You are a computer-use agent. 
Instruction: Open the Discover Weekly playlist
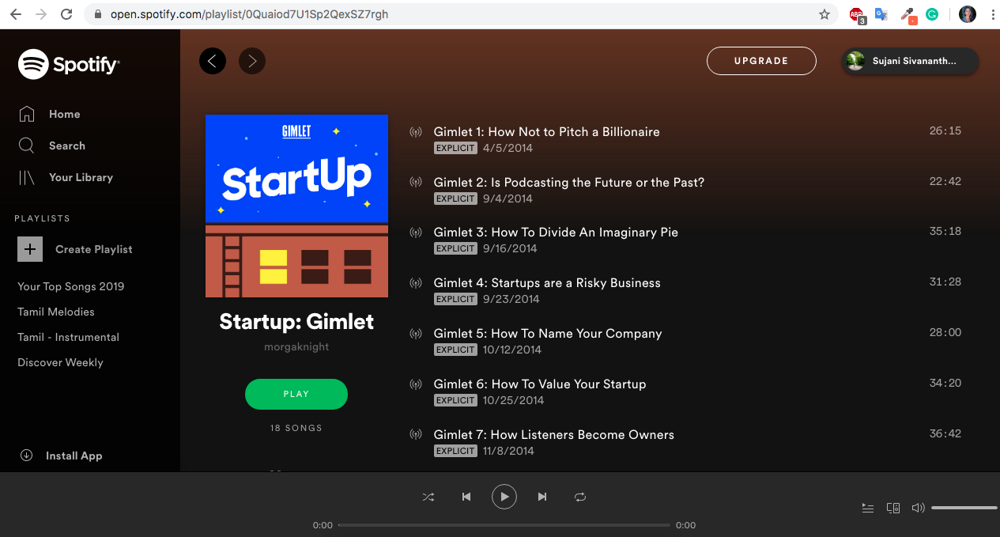pos(61,362)
